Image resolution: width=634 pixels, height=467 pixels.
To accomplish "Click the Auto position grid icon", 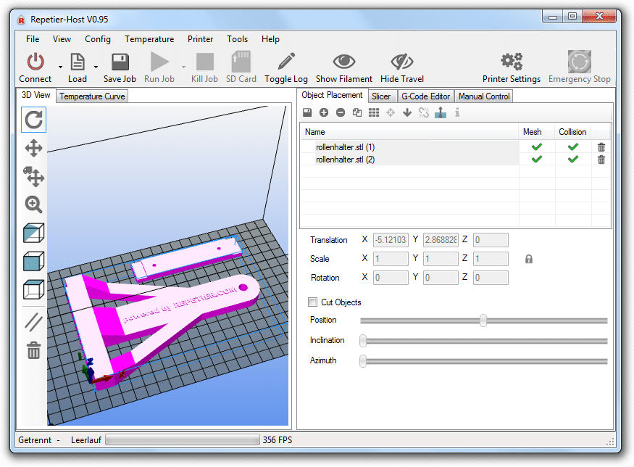I will pos(374,112).
